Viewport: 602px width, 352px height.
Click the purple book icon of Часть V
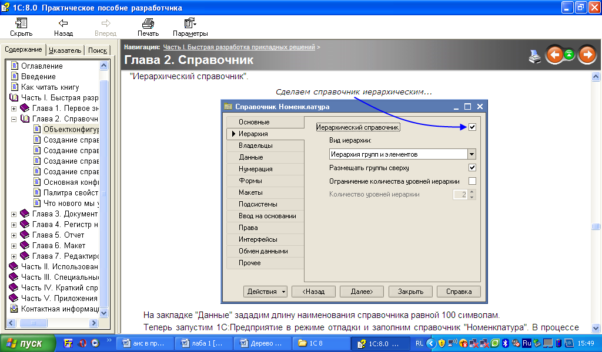[x=14, y=298]
